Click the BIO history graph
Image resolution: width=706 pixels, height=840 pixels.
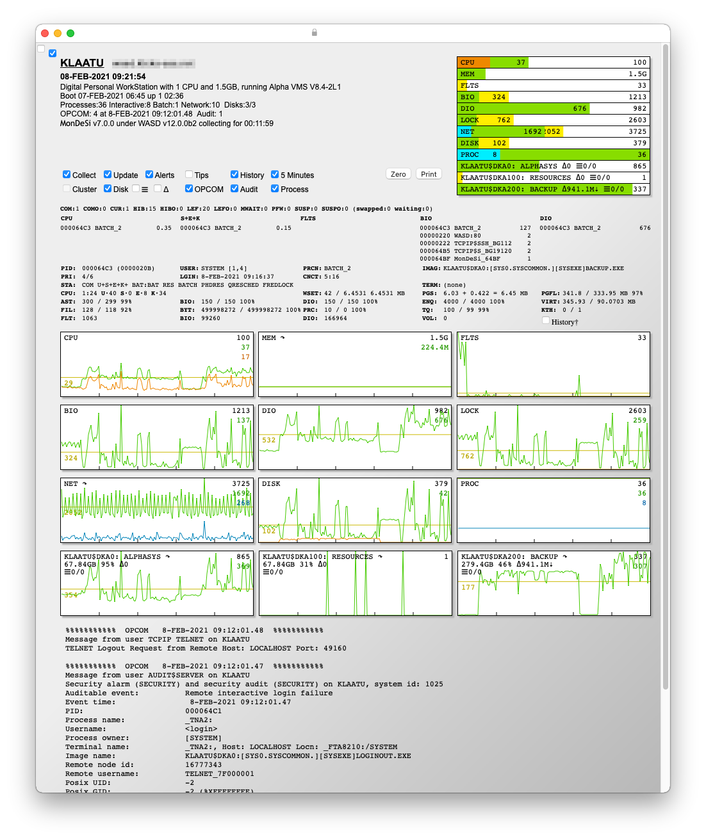[157, 437]
